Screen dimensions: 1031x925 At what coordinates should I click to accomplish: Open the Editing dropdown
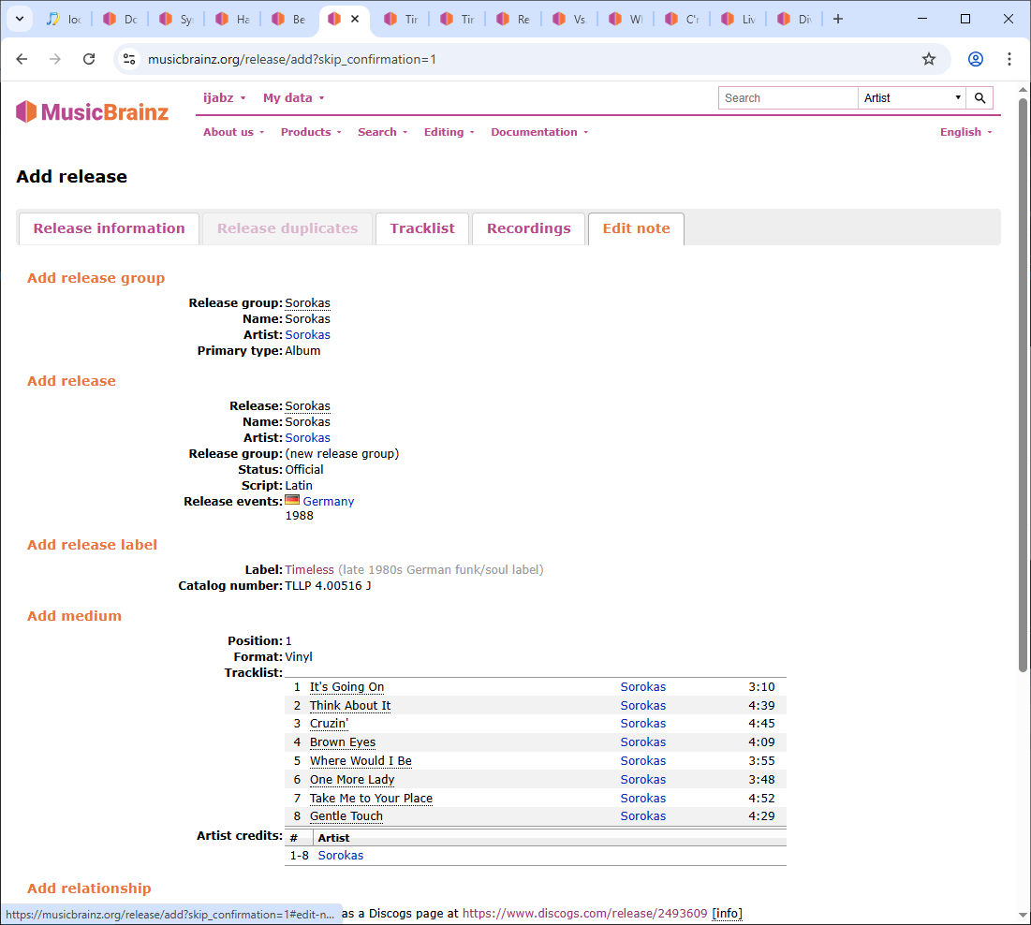point(449,132)
